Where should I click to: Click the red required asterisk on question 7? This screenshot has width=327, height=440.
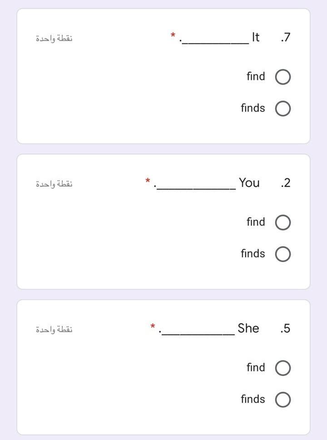point(172,35)
